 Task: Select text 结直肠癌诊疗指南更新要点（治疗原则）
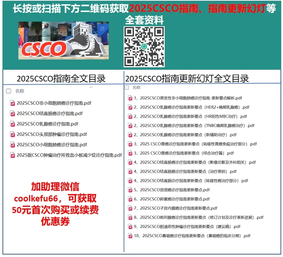point(185,172)
